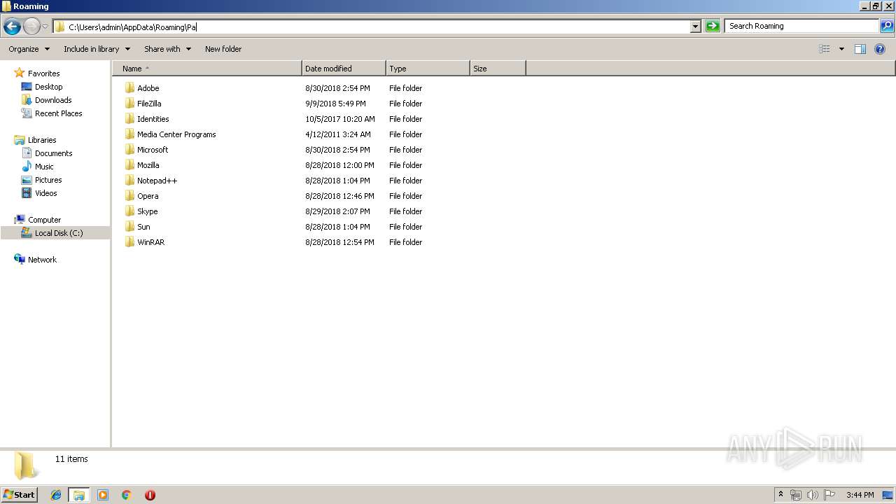Sort by Date modified column header
Image resolution: width=896 pixels, height=504 pixels.
tap(344, 69)
